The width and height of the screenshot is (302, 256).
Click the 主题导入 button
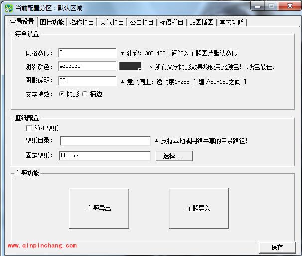(199, 209)
